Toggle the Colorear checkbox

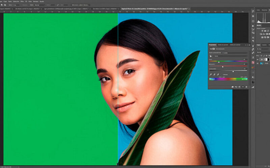(x=222, y=75)
